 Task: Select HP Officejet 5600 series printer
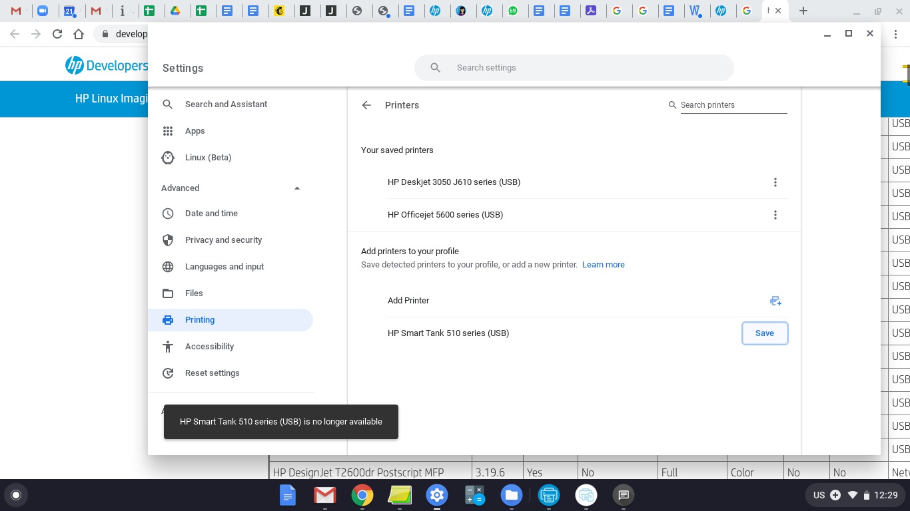(x=445, y=215)
